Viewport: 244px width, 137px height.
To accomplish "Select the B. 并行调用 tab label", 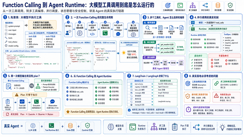I will [149, 42].
